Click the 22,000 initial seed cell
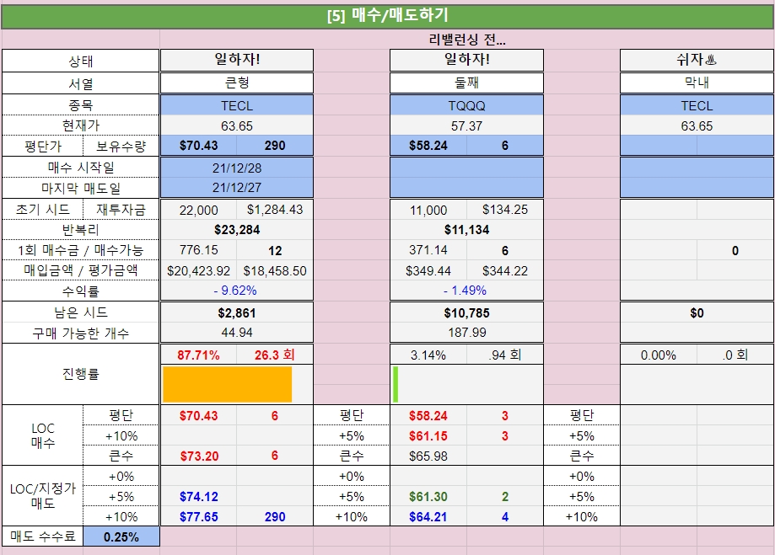The image size is (775, 555). pyautogui.click(x=199, y=210)
